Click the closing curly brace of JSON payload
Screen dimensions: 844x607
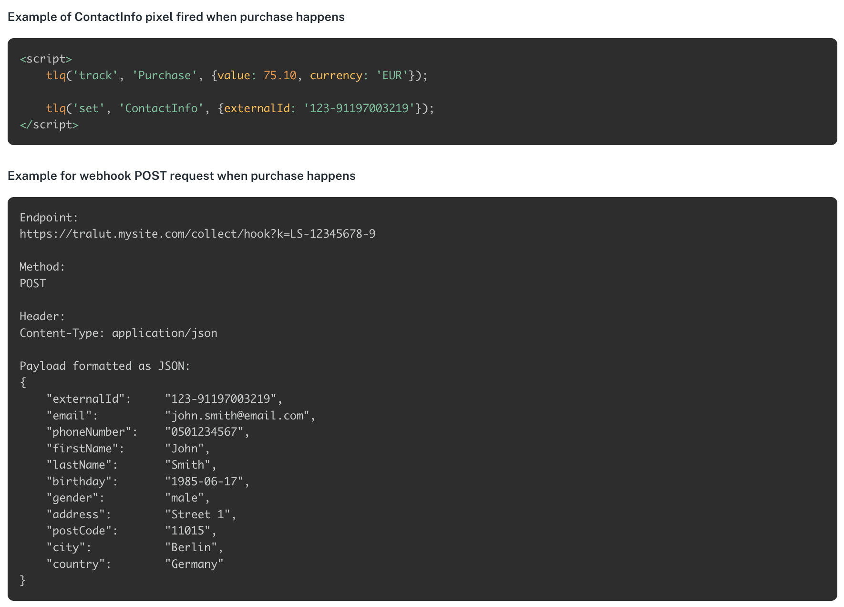coord(23,580)
